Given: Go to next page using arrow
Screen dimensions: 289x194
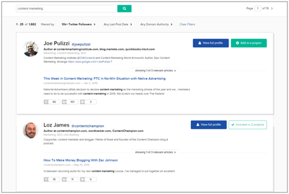Looking at the screenshot, I should point(272,8).
